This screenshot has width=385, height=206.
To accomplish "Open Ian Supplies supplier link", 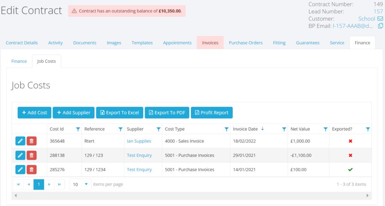I will pyautogui.click(x=139, y=141).
